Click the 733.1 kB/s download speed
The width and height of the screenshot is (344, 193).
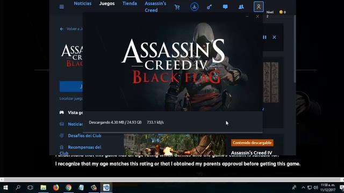pyautogui.click(x=155, y=122)
